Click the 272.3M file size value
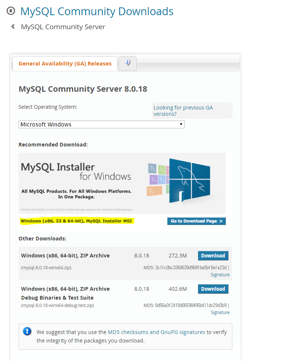Screen dimensions: 282x361 pyautogui.click(x=177, y=256)
